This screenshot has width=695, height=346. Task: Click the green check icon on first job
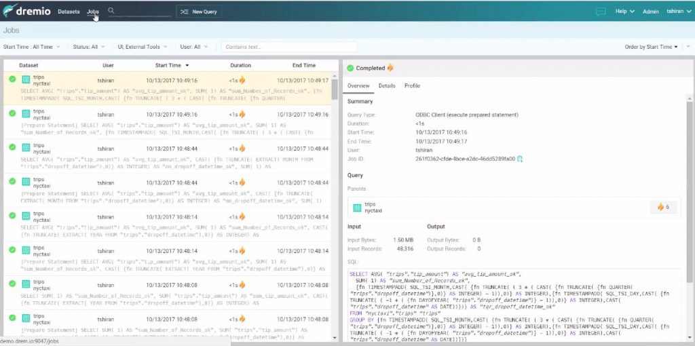click(x=12, y=79)
